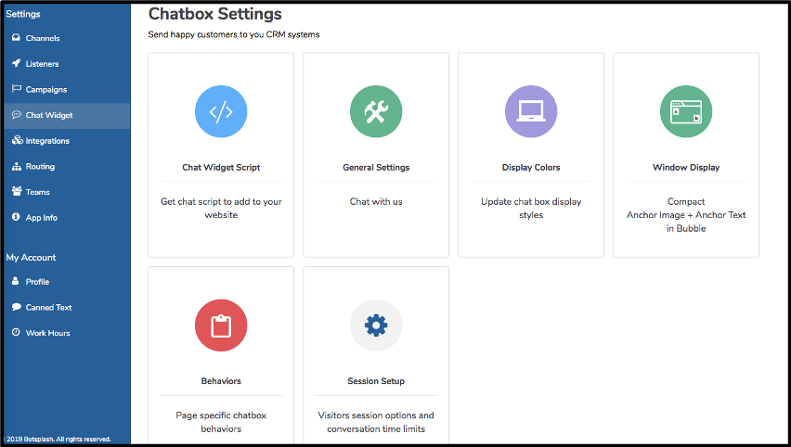Click the Teams people icon
The height and width of the screenshot is (447, 791).
pyautogui.click(x=17, y=191)
